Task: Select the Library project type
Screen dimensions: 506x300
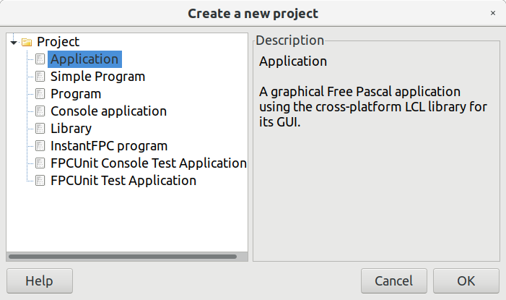Action: pos(71,129)
